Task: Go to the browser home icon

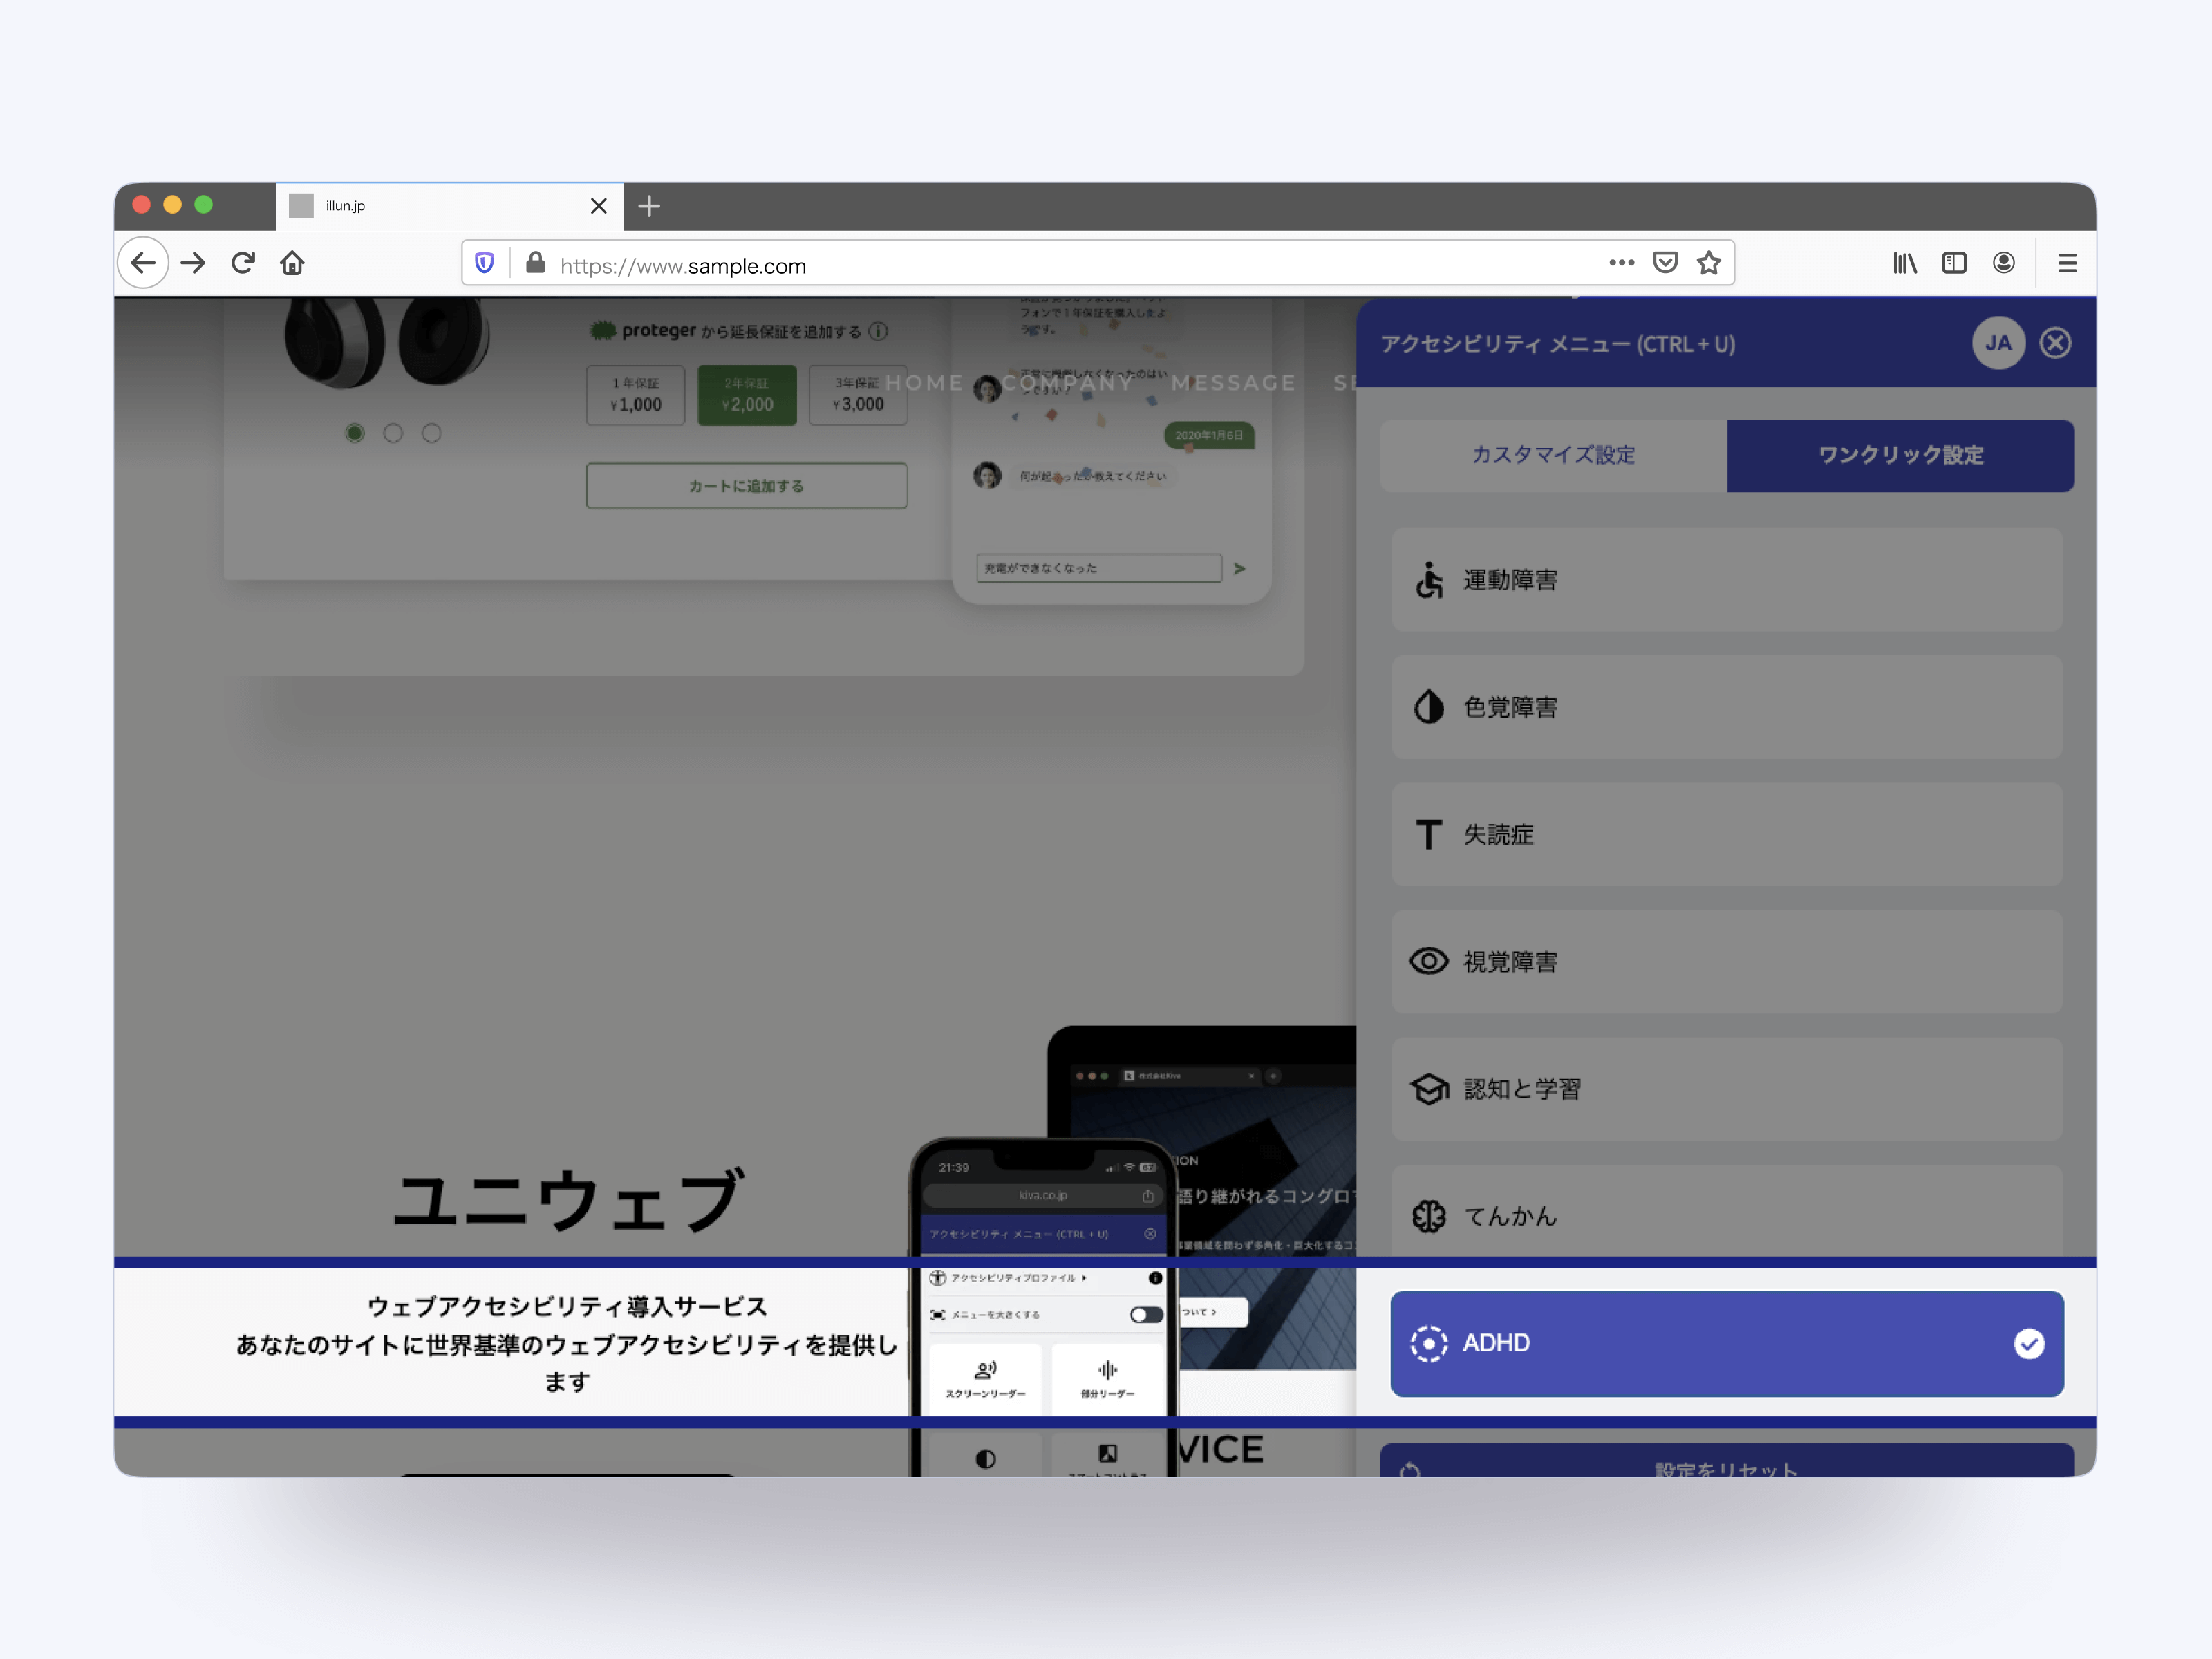Action: pos(292,263)
